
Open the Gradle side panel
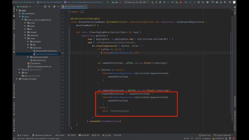coord(235,11)
